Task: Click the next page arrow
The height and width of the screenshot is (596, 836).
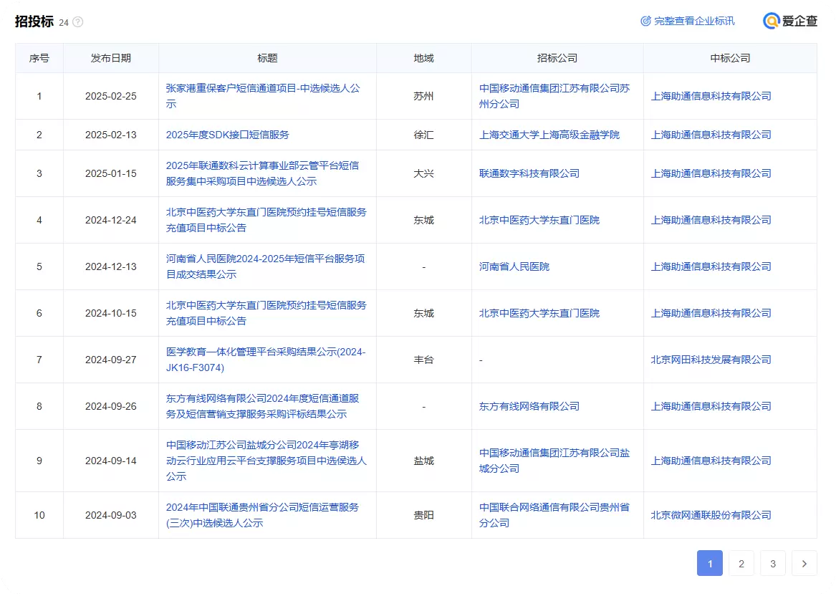Action: click(x=804, y=564)
